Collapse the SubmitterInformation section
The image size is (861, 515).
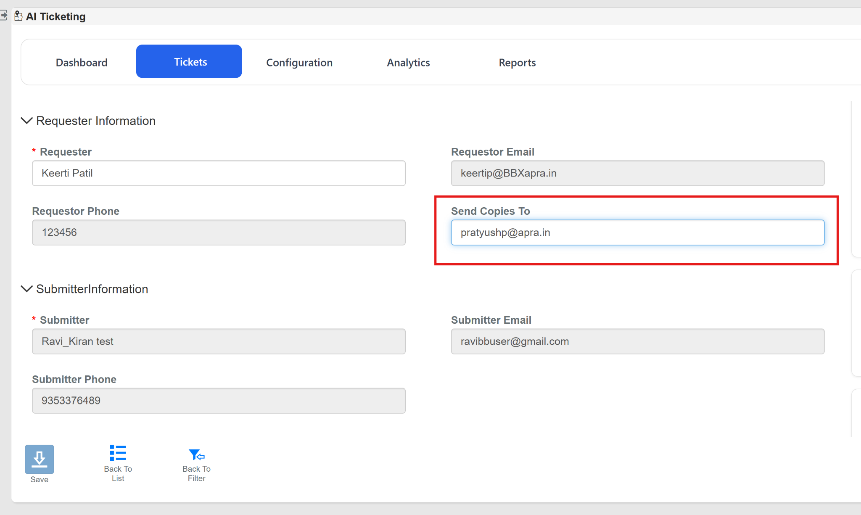[x=26, y=289]
